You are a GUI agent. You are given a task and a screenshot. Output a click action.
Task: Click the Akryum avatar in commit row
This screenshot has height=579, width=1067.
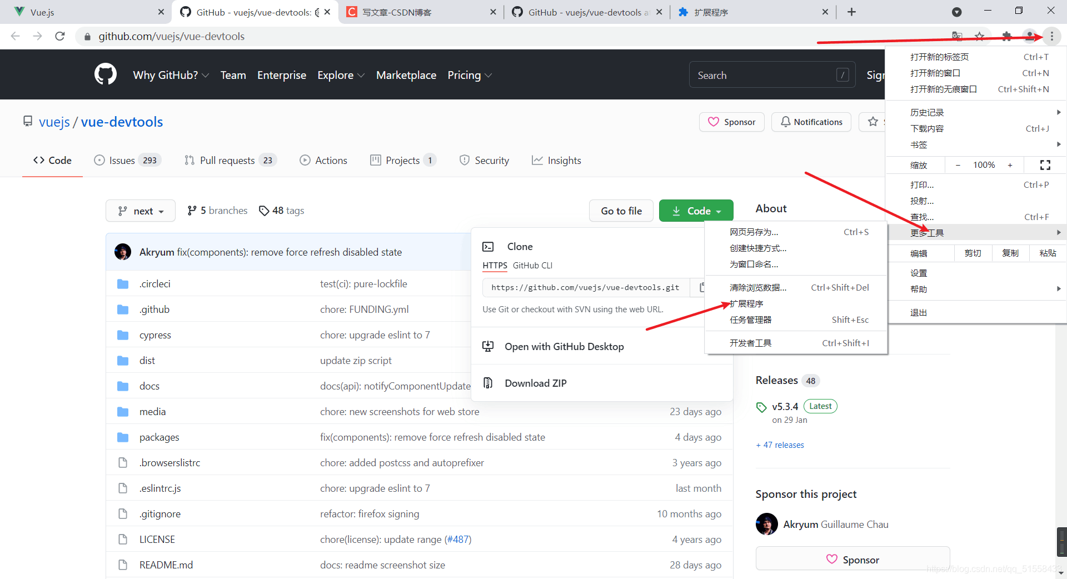(x=123, y=252)
